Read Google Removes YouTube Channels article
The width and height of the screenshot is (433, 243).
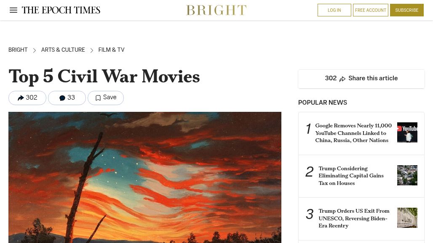(x=353, y=133)
